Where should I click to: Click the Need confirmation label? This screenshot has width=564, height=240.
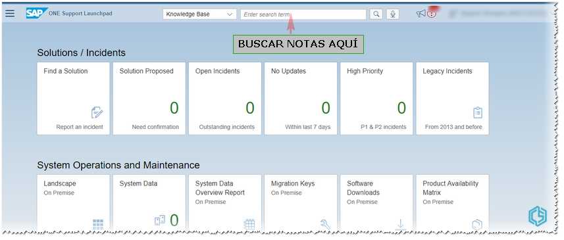155,127
